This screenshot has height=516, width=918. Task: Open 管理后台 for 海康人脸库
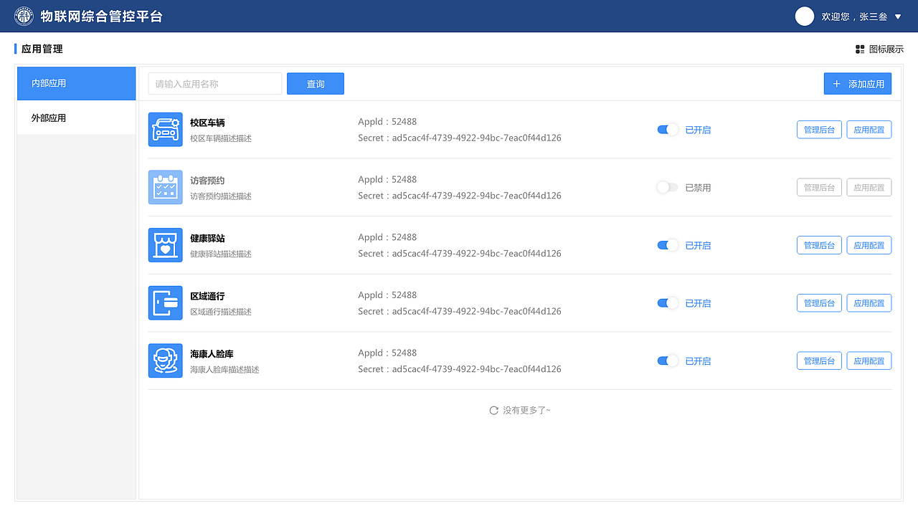pyautogui.click(x=819, y=360)
